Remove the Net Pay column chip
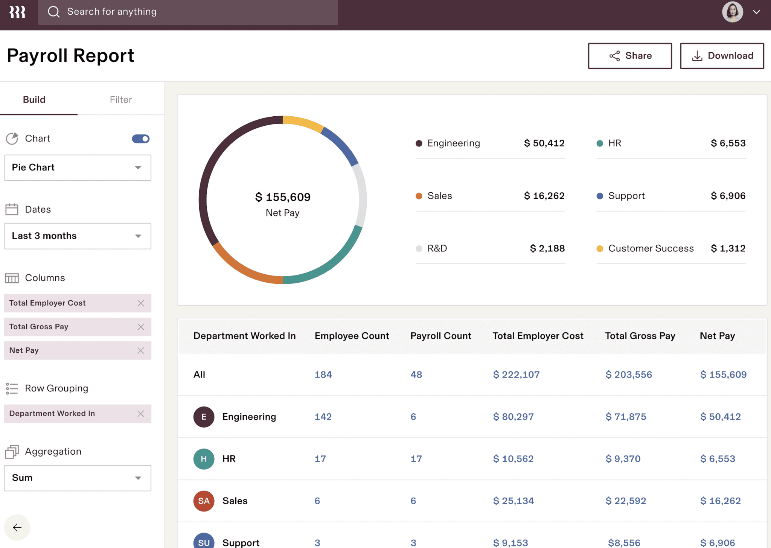The image size is (771, 548). pyautogui.click(x=141, y=350)
